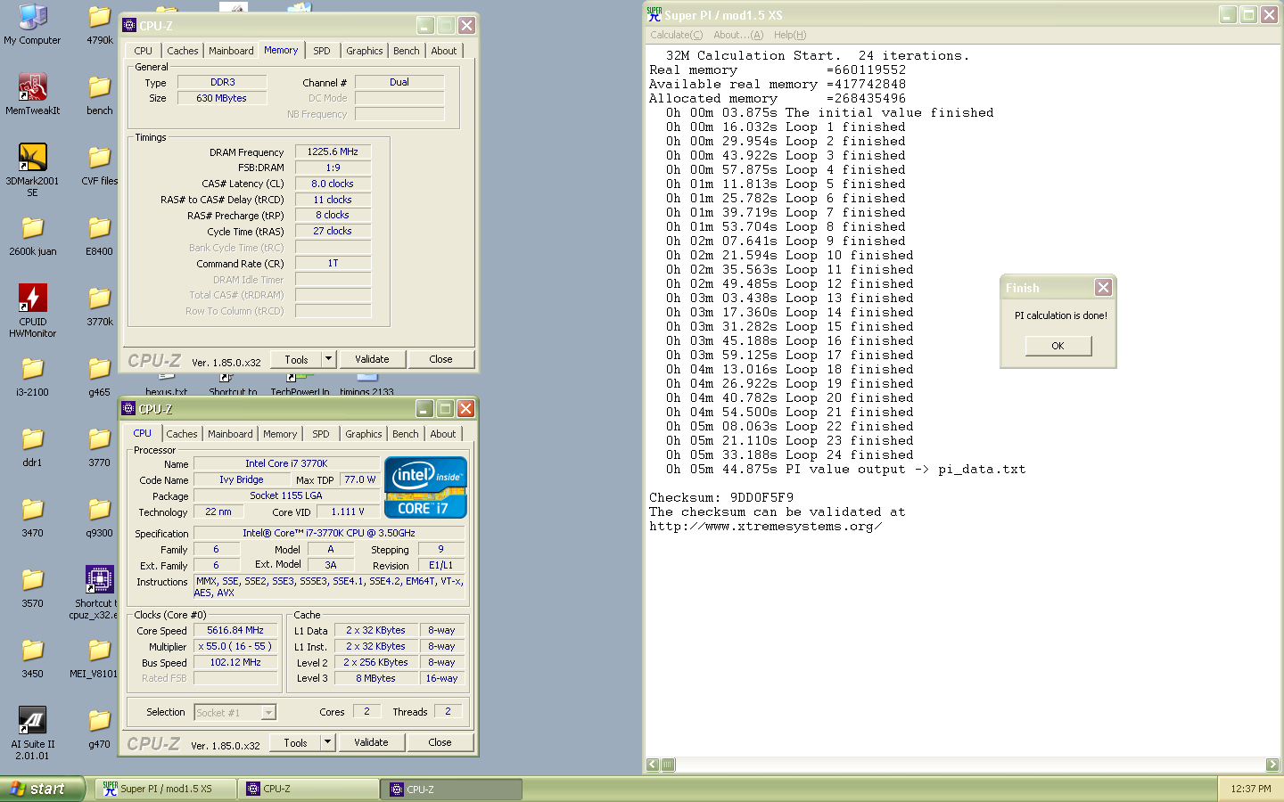The height and width of the screenshot is (802, 1284).
Task: Open the Windows start menu
Action: point(42,789)
